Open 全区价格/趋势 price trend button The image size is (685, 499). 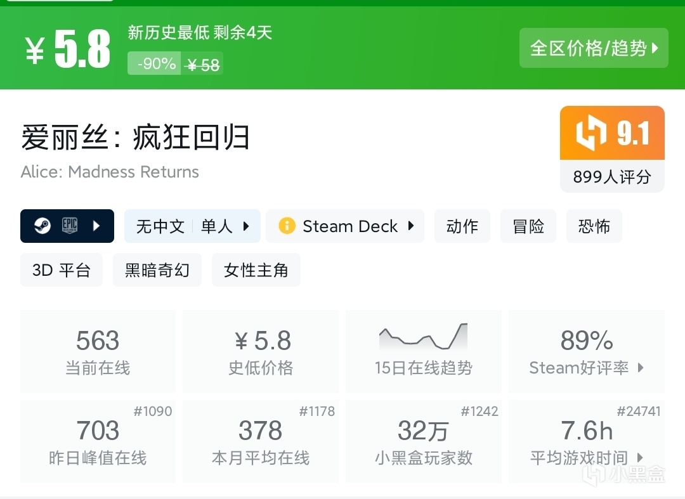coord(594,48)
